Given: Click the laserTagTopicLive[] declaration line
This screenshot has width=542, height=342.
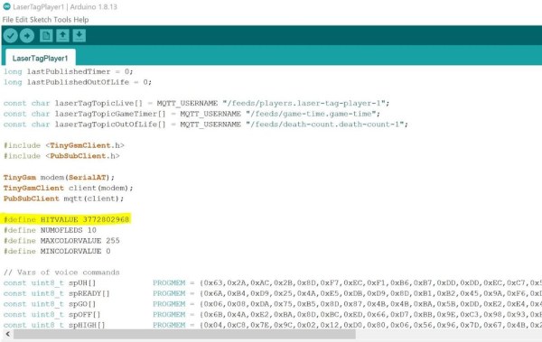Looking at the screenshot, I should (x=197, y=103).
